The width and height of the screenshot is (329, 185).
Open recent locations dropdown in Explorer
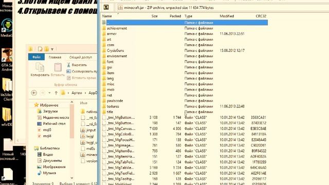pyautogui.click(x=49, y=92)
